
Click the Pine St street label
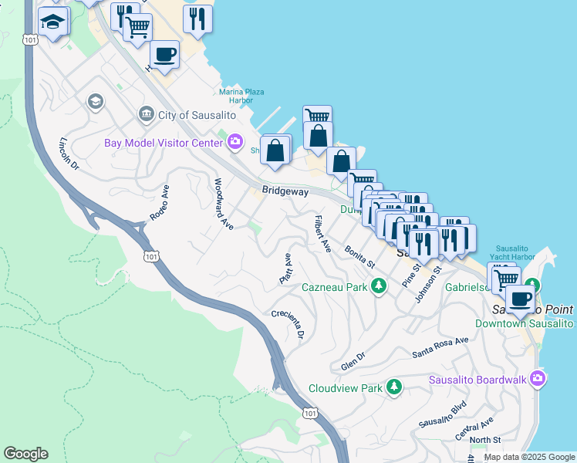(x=411, y=275)
